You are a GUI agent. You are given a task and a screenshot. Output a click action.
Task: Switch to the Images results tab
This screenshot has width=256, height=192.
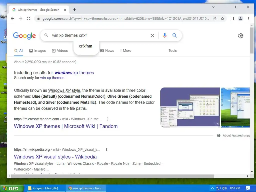tap(37, 50)
